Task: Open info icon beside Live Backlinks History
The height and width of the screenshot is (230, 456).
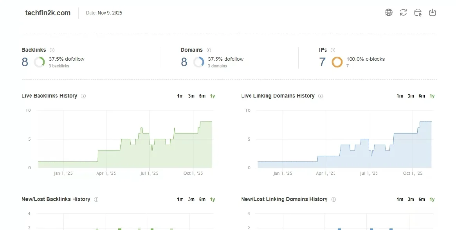Action: [83, 96]
